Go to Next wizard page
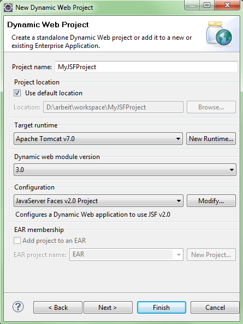Viewport: 243px width, 324px height. [108, 308]
